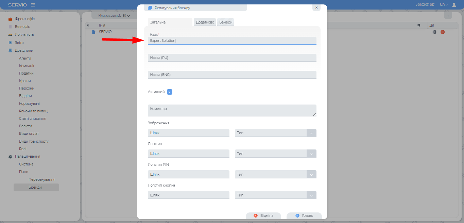Click the settings gear for SERVIO brand
The height and width of the screenshot is (223, 464).
(x=434, y=32)
